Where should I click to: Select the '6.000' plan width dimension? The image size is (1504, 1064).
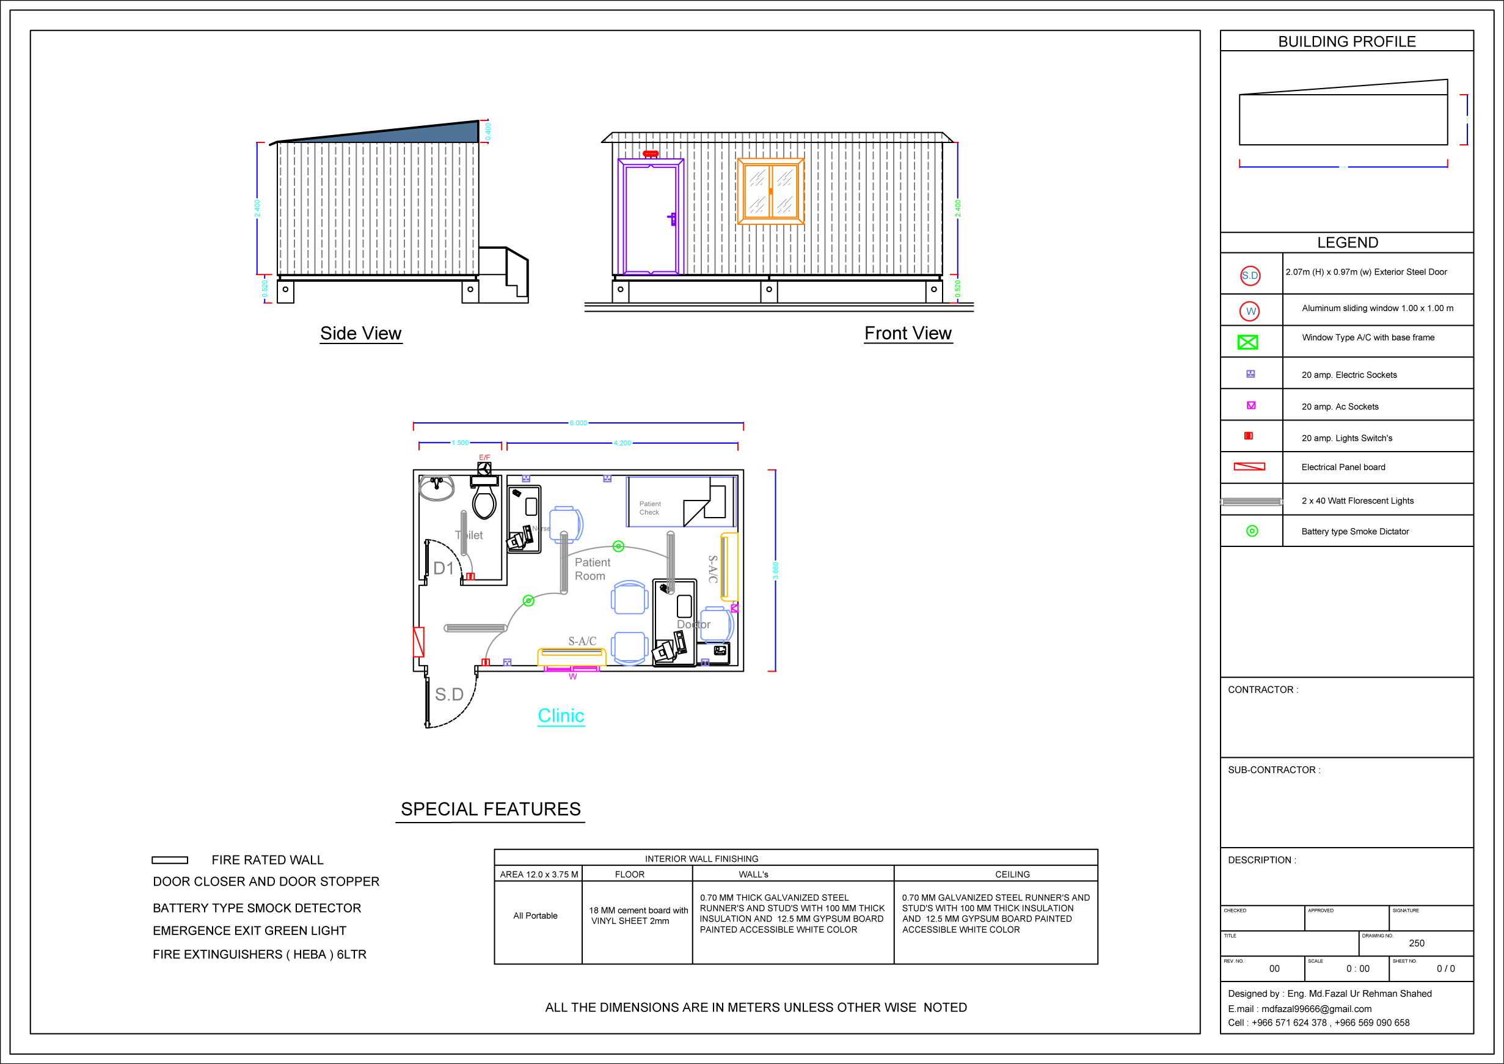pyautogui.click(x=578, y=424)
